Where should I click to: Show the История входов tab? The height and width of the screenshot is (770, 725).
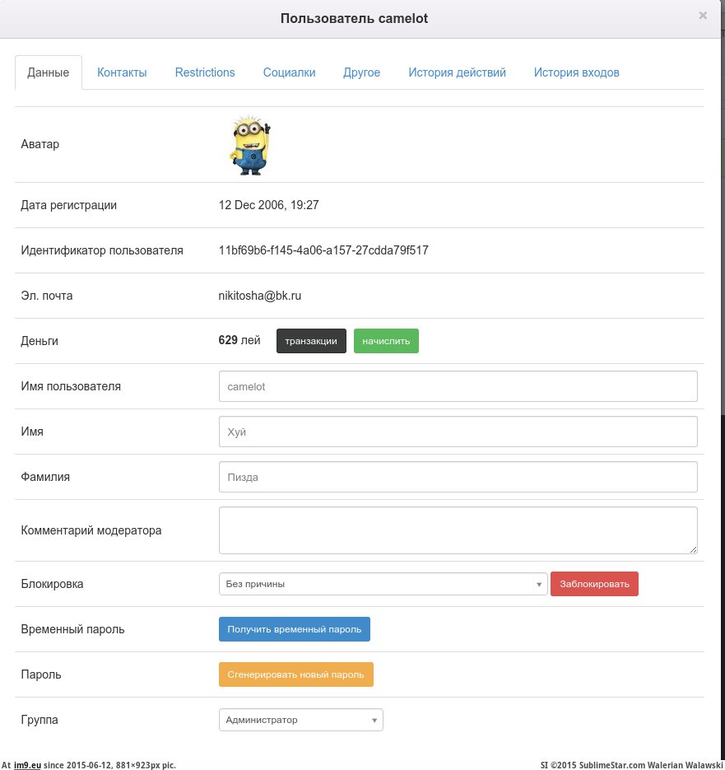(x=576, y=72)
